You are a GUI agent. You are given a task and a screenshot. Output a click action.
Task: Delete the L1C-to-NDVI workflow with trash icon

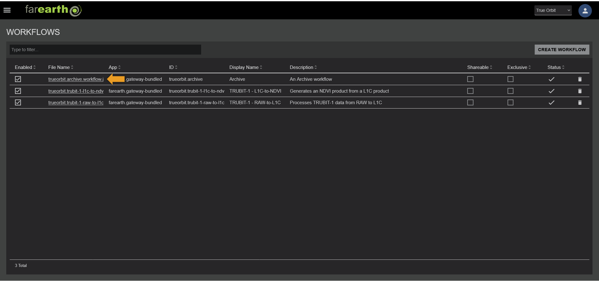[580, 91]
